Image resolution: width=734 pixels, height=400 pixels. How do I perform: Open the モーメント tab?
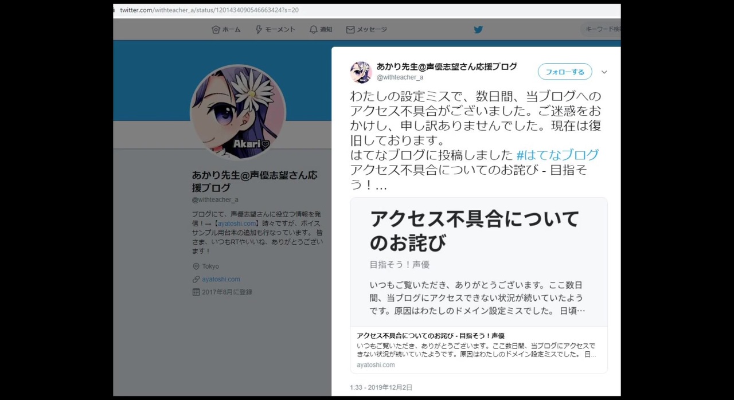[x=275, y=29]
